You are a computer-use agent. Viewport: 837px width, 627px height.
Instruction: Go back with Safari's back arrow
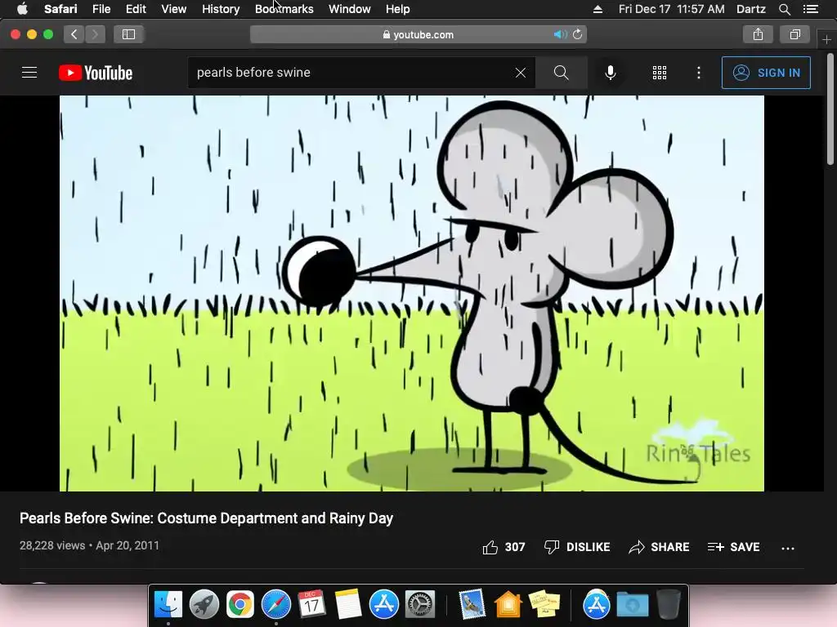(x=74, y=34)
